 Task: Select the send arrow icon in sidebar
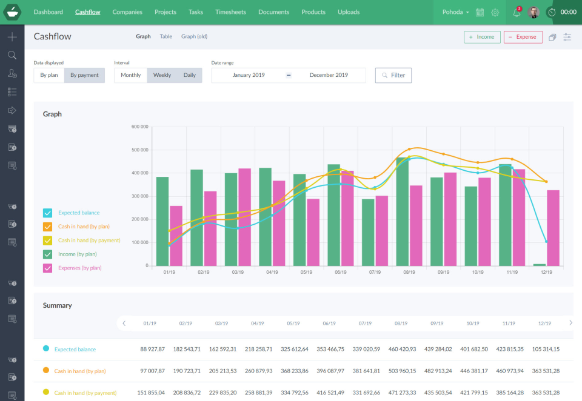click(12, 110)
